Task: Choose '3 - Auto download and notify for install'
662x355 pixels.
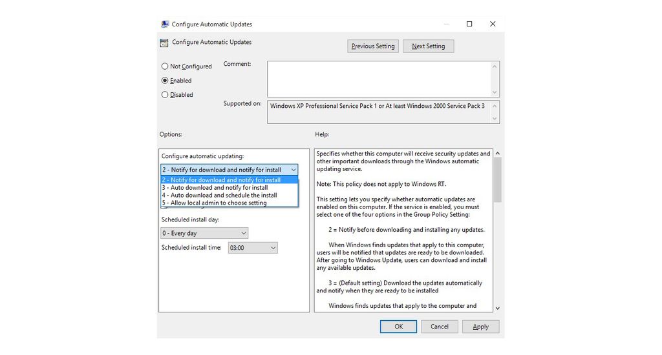Action: (230, 188)
